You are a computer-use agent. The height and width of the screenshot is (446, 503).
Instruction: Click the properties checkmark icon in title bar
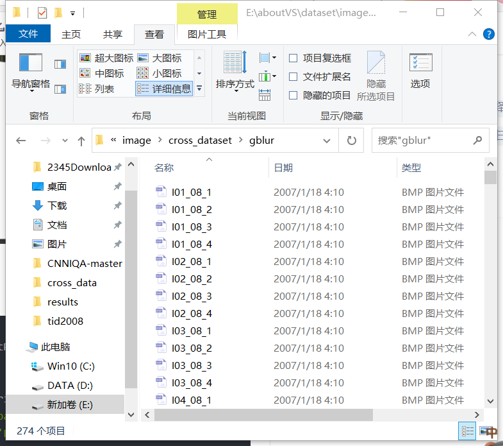[x=42, y=13]
